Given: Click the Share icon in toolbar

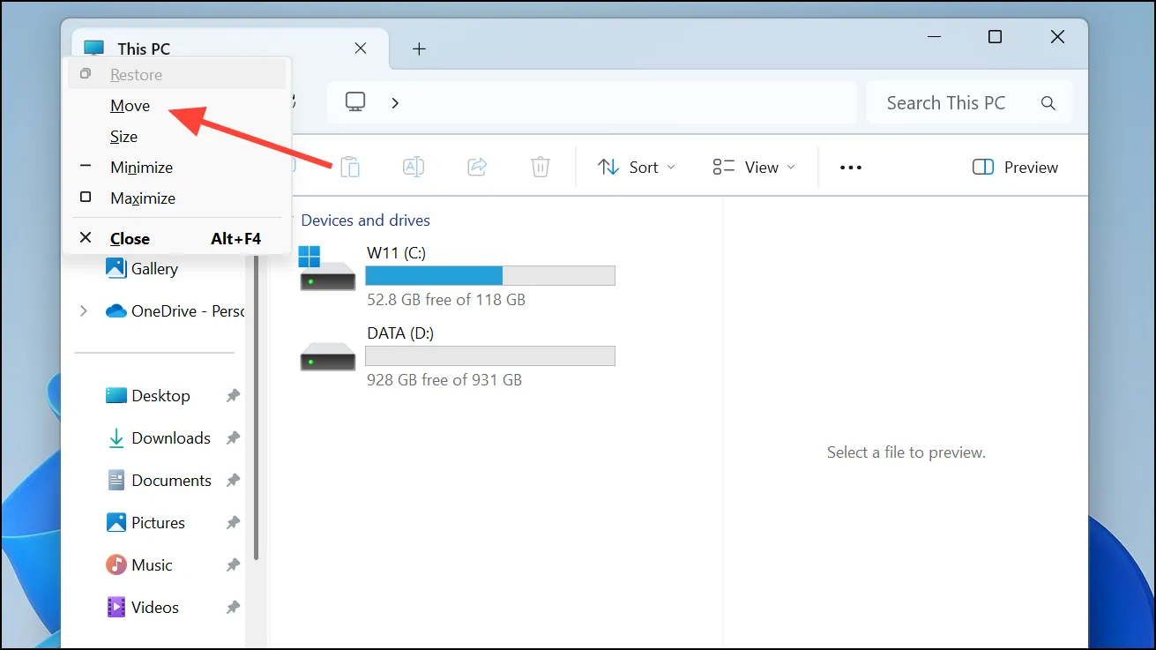Looking at the screenshot, I should click(x=477, y=167).
